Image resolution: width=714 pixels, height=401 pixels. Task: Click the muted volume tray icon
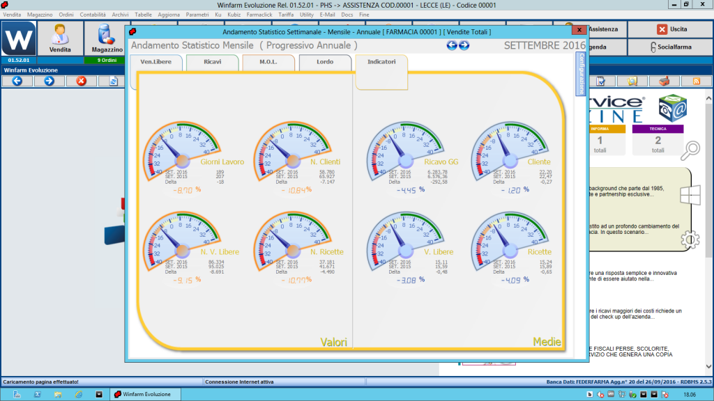tap(600, 394)
